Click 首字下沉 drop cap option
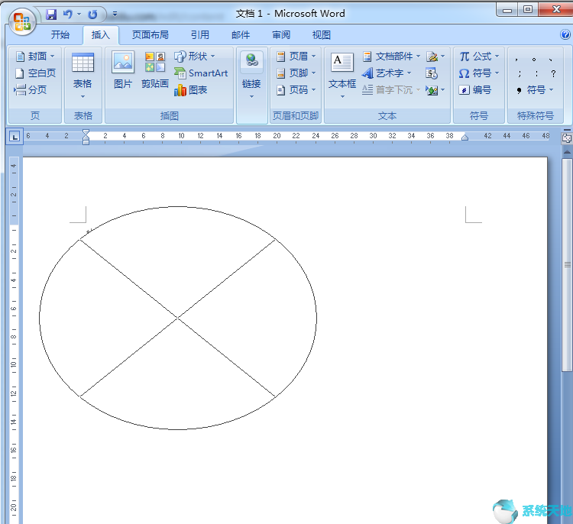573x524 pixels. point(391,90)
